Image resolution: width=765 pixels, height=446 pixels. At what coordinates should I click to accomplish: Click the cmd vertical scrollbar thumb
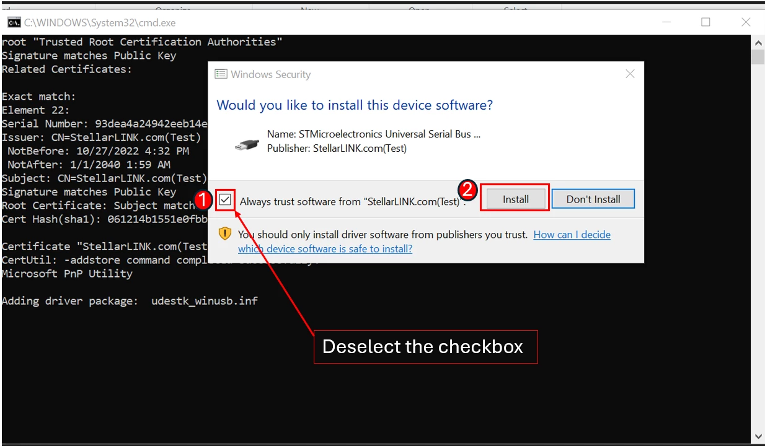point(758,57)
